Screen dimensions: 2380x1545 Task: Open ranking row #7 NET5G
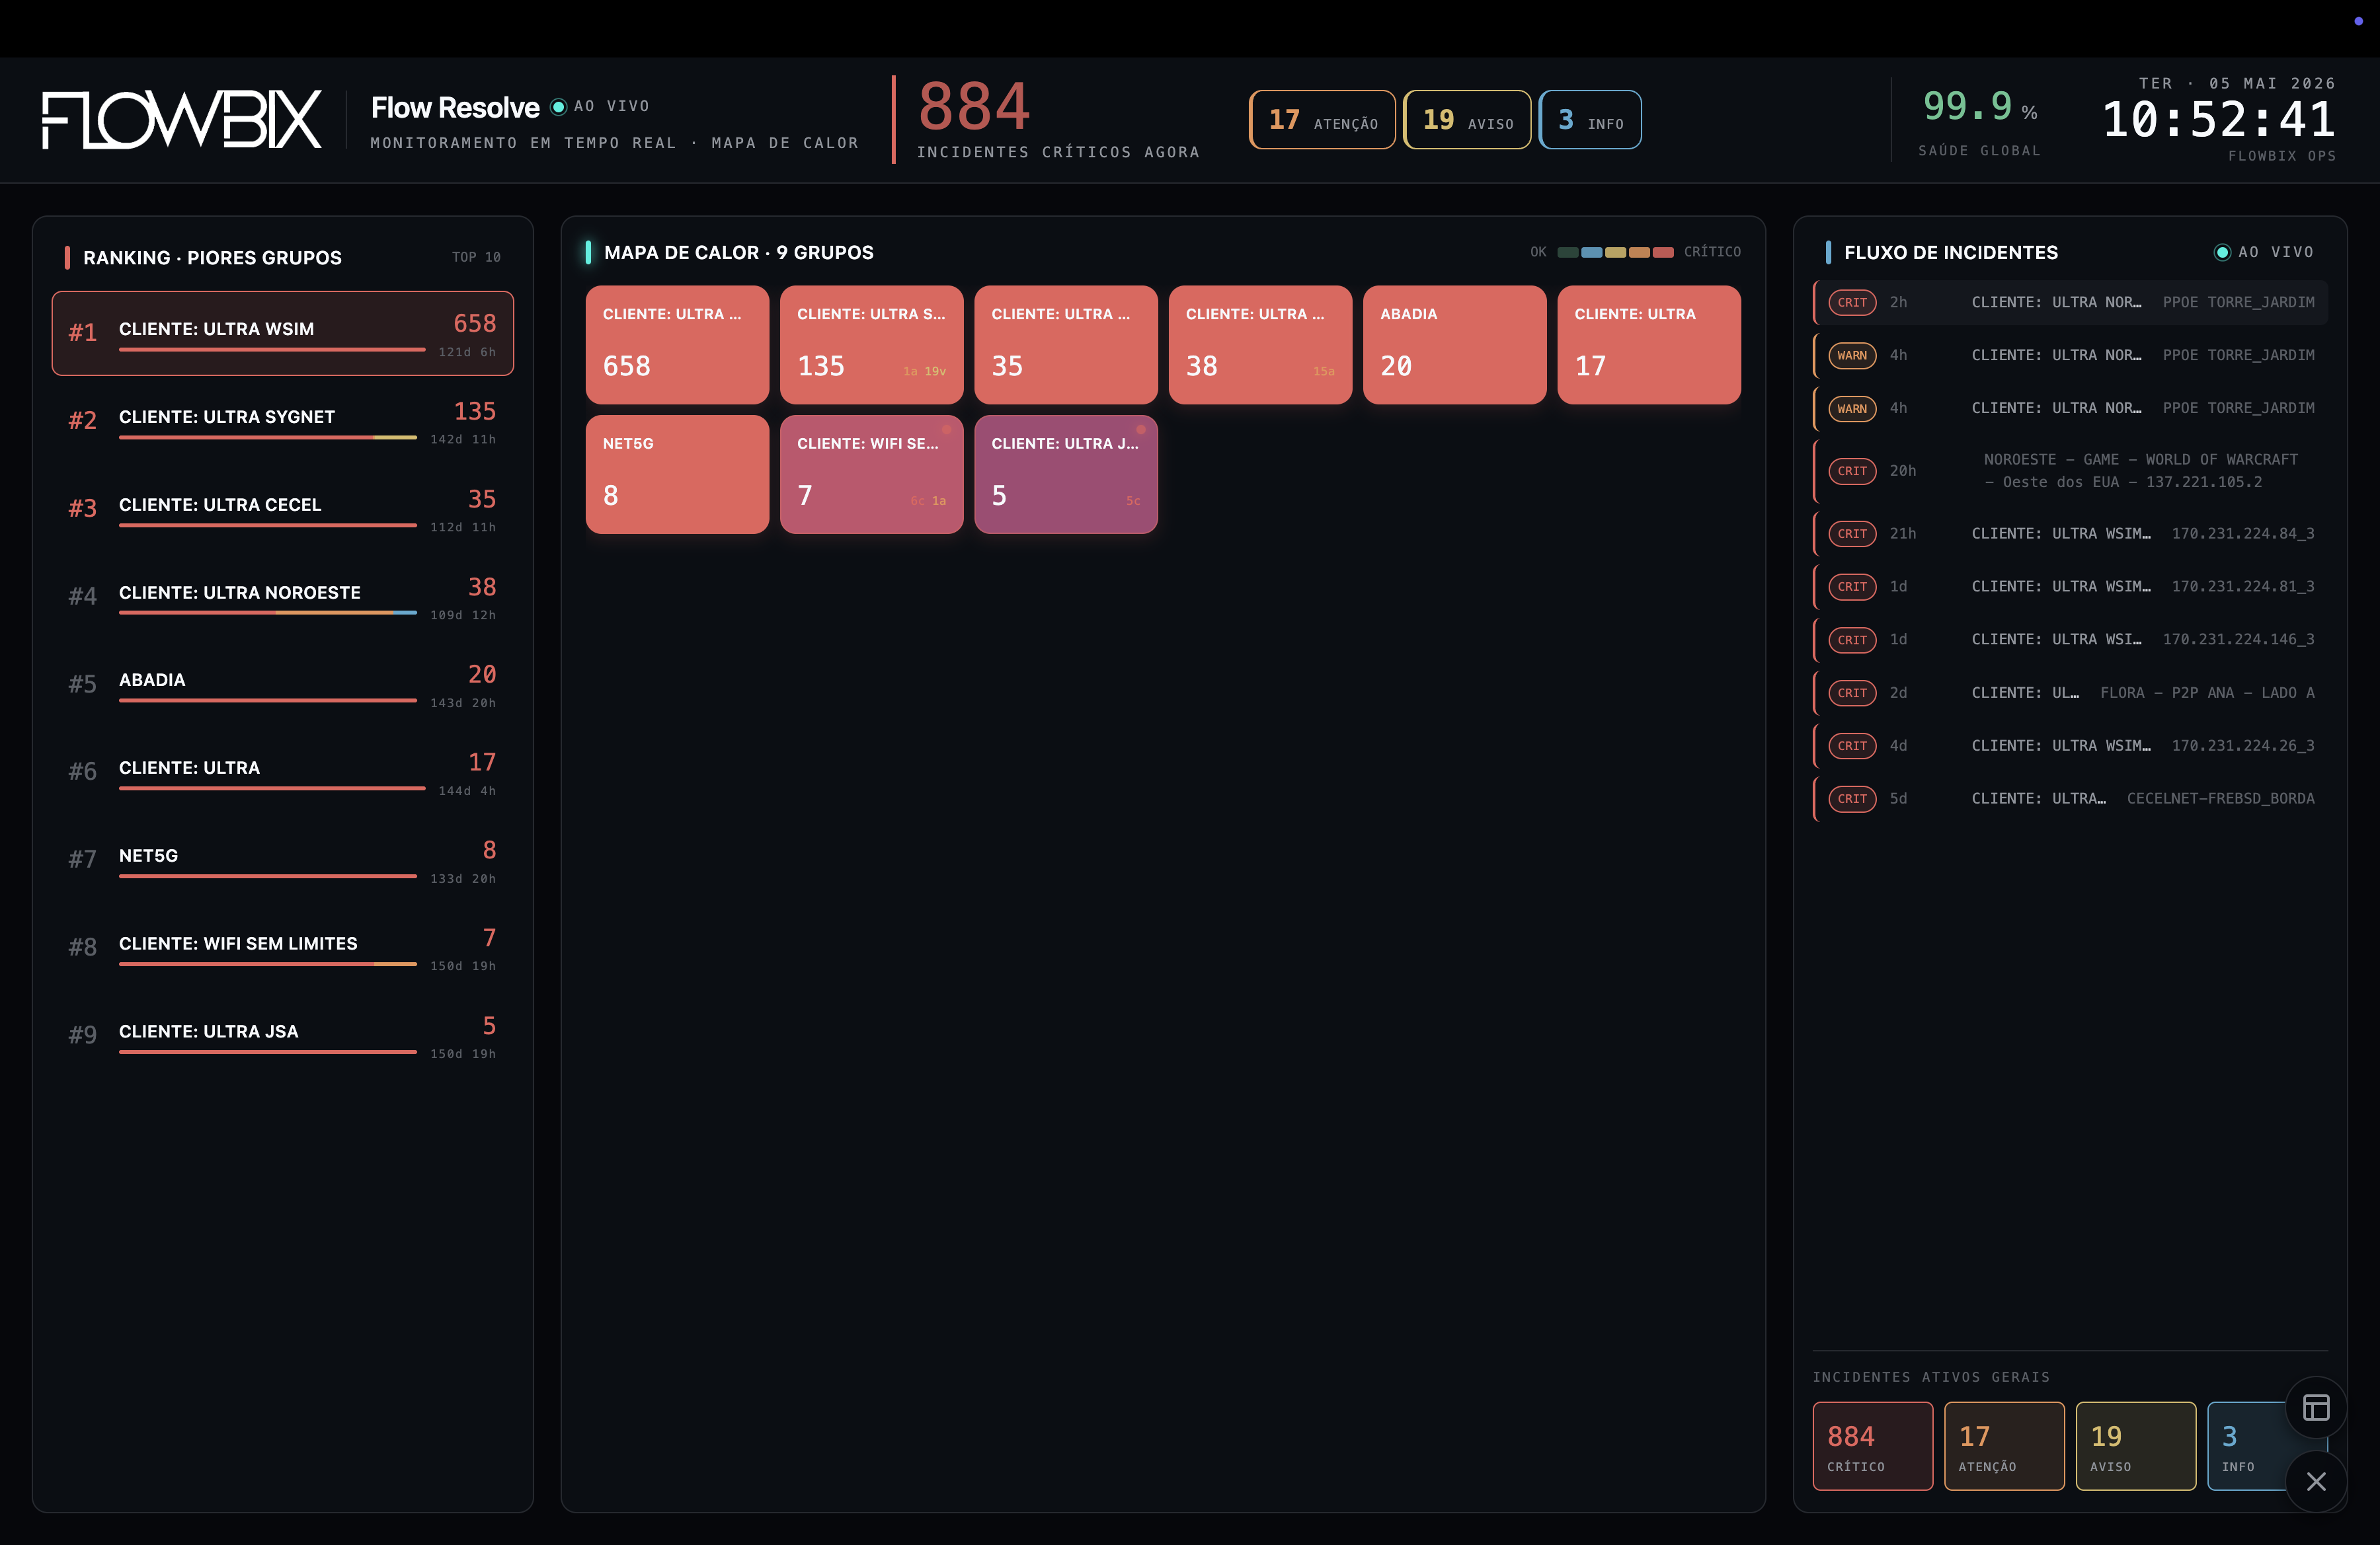click(283, 860)
